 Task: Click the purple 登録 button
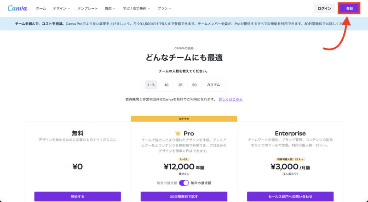click(x=349, y=8)
